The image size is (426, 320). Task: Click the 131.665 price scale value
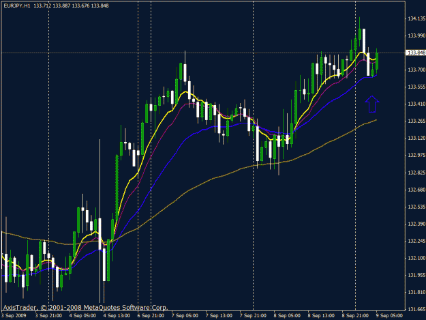[x=416, y=309]
